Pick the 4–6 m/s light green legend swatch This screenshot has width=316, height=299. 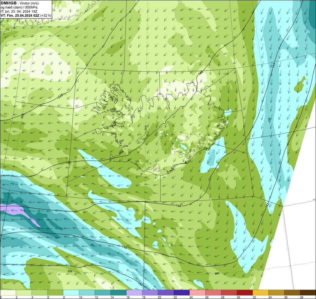pyautogui.click(x=39, y=293)
